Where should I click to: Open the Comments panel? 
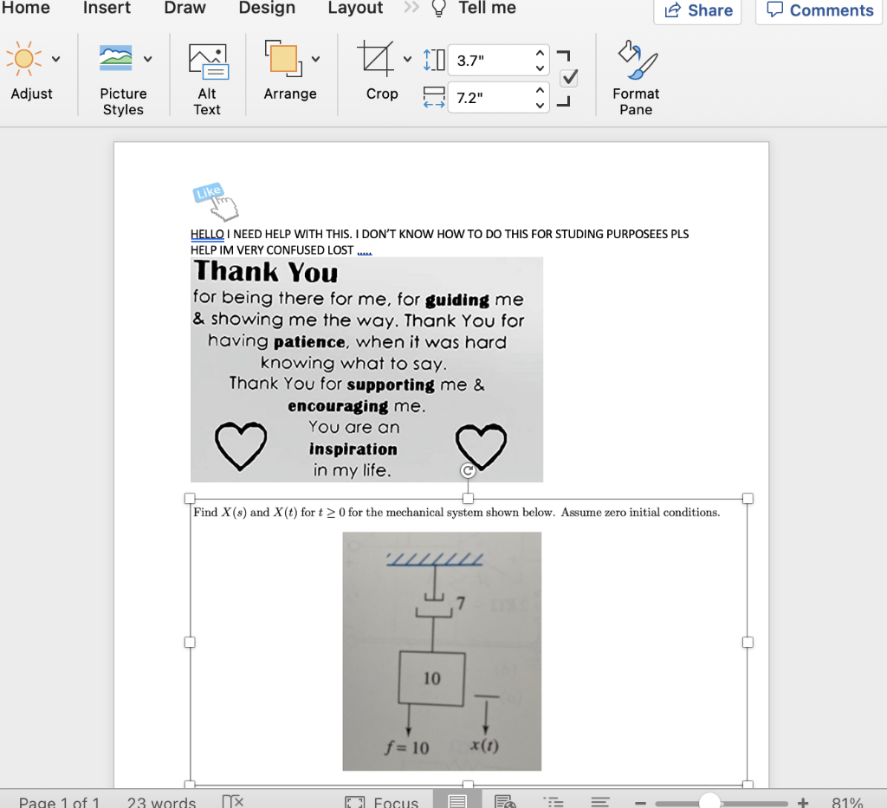point(818,10)
